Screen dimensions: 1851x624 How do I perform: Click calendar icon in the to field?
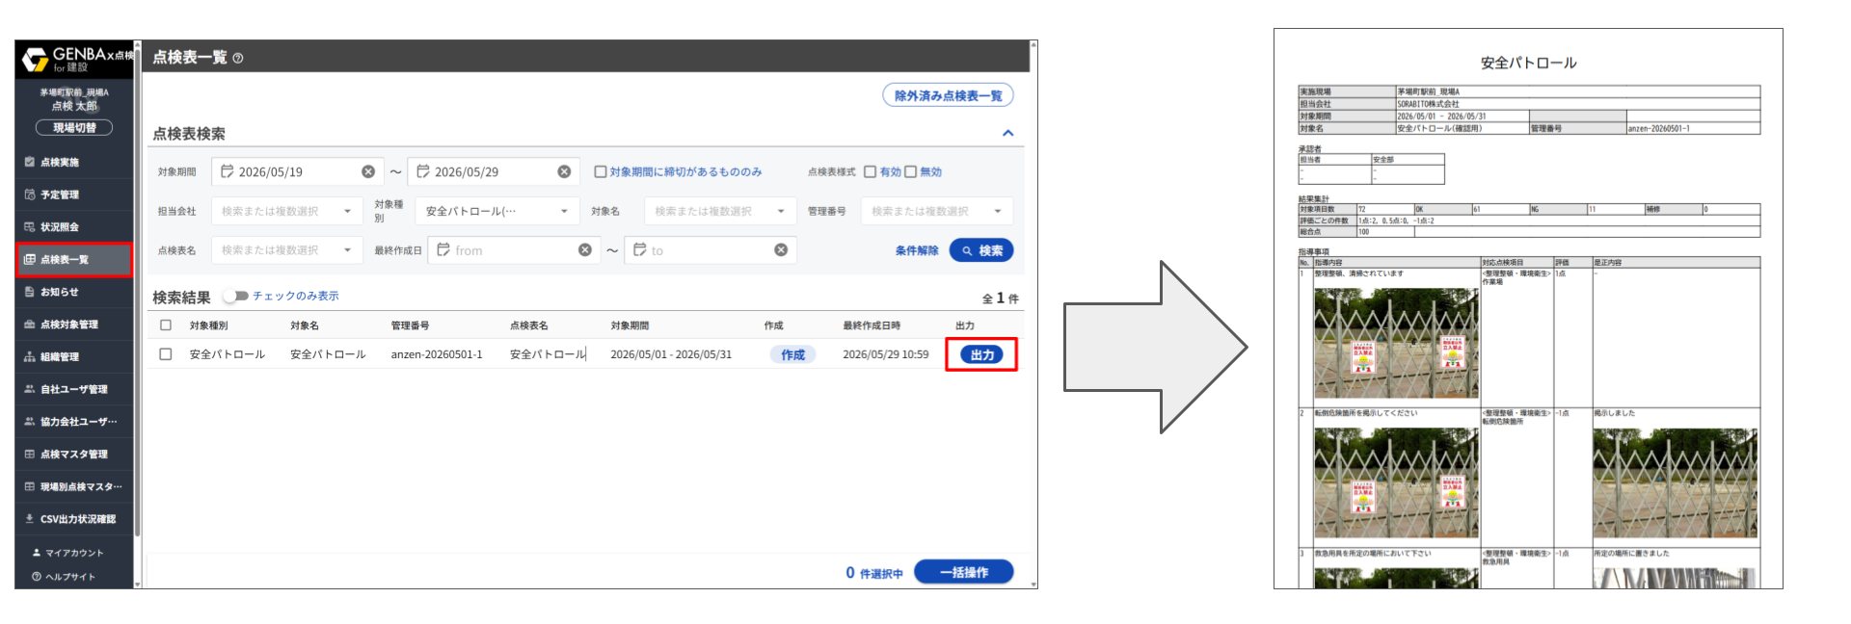coord(640,249)
